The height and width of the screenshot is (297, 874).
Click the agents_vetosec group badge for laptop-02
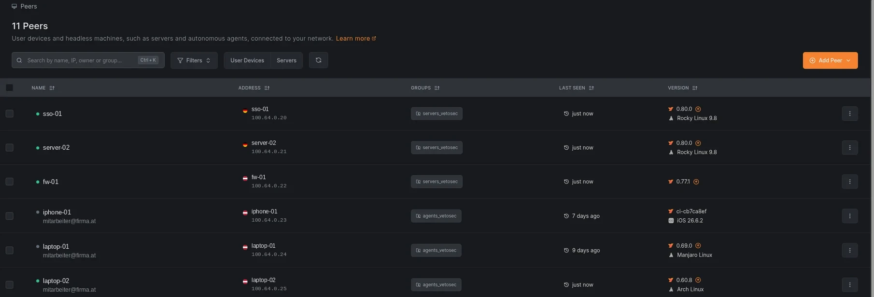(436, 284)
